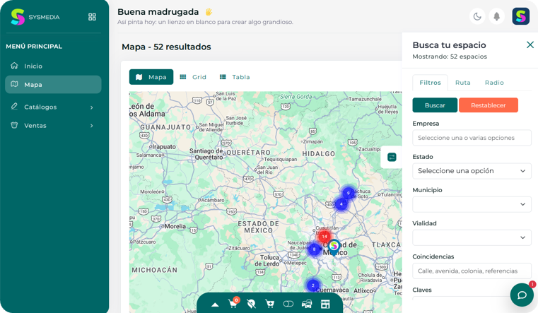Open the notifications bell
538x313 pixels.
(x=497, y=16)
